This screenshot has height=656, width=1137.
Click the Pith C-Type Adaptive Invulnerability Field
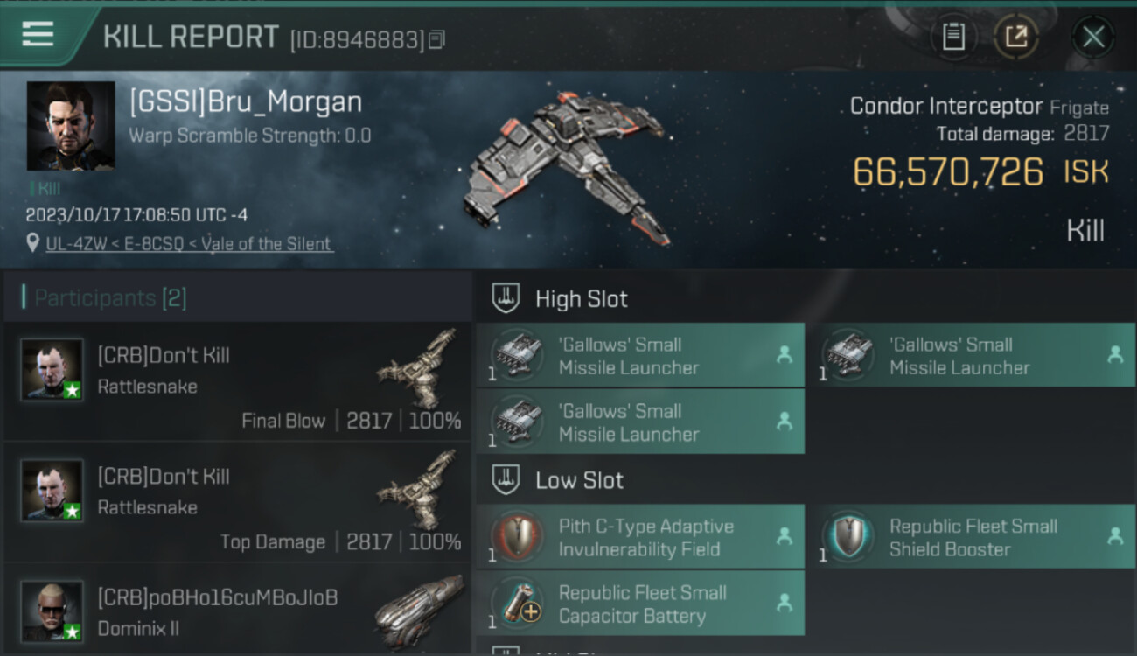(x=640, y=537)
